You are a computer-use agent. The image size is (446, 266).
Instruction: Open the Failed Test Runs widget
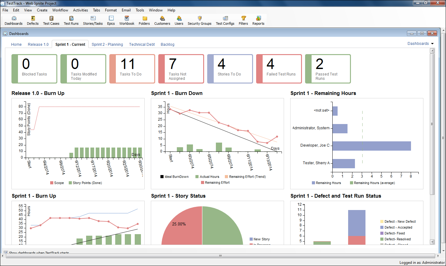click(279, 69)
